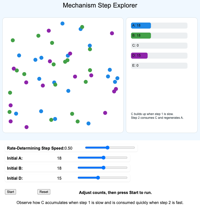Click the "Observe how C accumulates" footer text
This screenshot has height=211, width=200.
click(100, 202)
